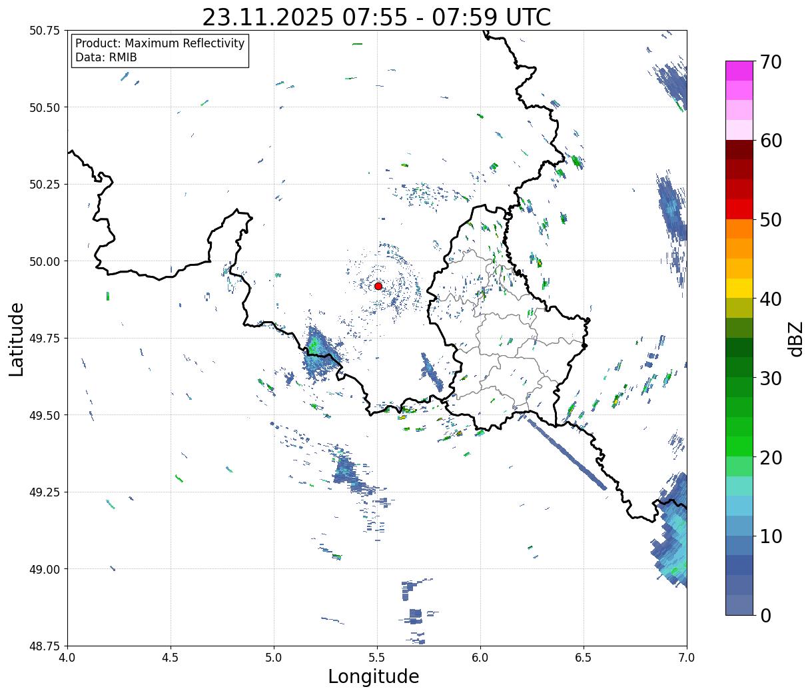Click the latitude tick label "49.25"
Image resolution: width=812 pixels, height=693 pixels.
click(44, 492)
